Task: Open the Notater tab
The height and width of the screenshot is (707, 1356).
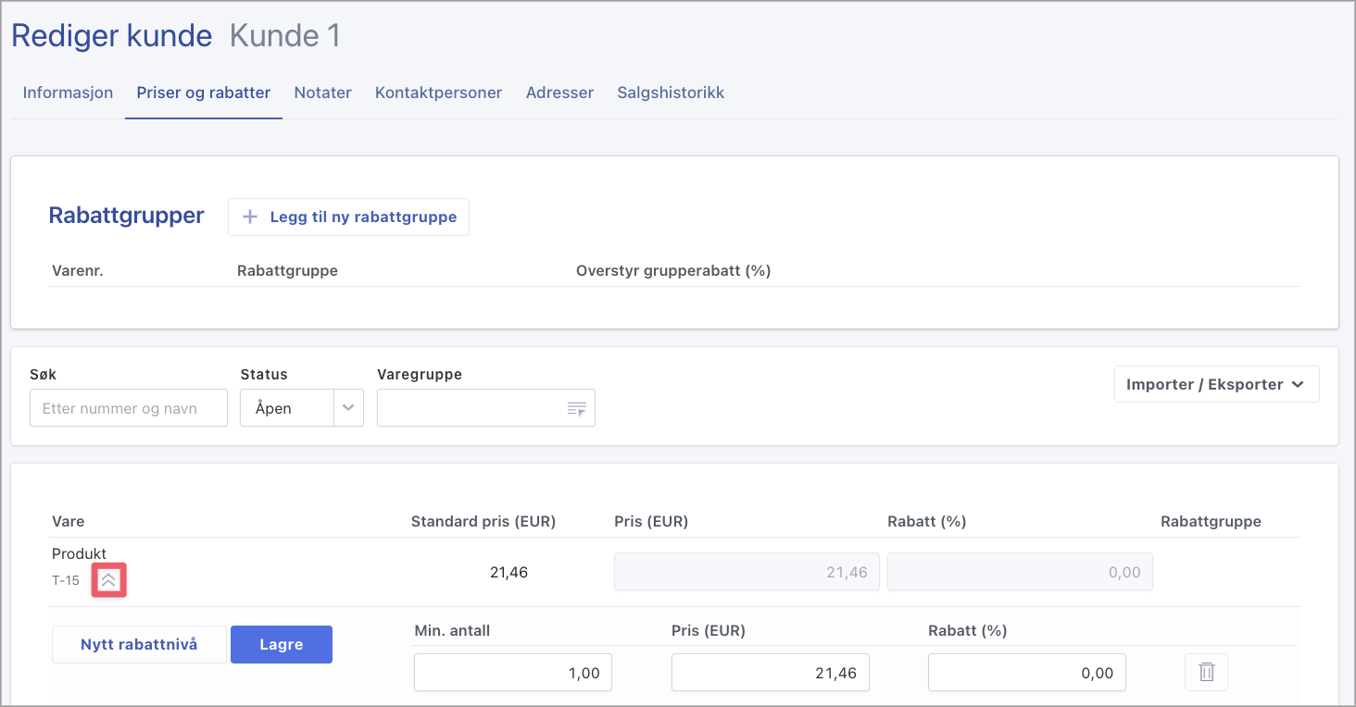Action: pyautogui.click(x=322, y=93)
